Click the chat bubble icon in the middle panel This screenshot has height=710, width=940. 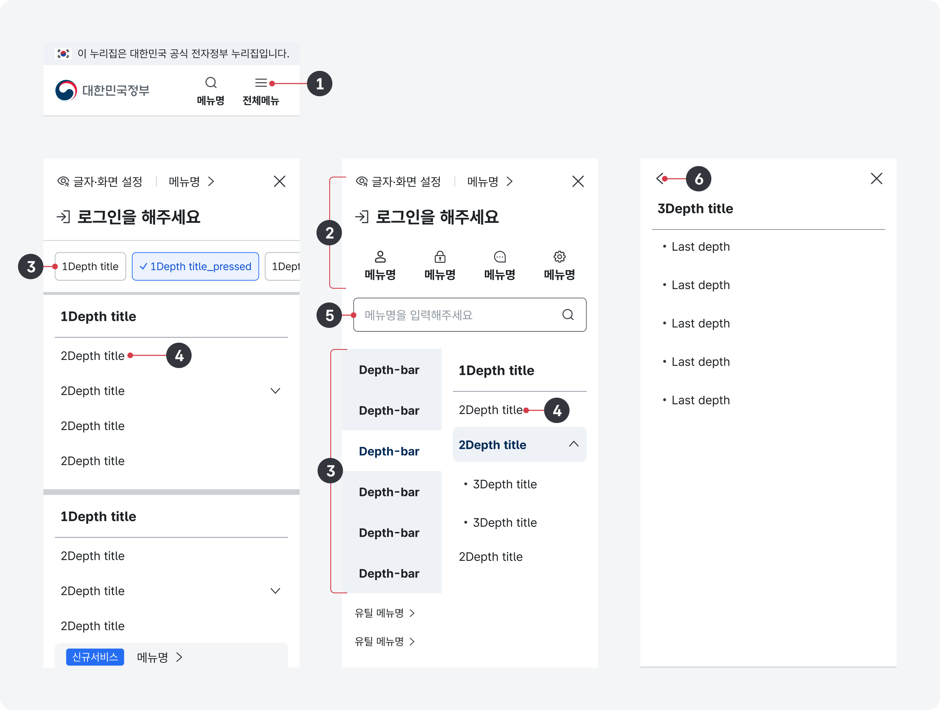coord(500,257)
